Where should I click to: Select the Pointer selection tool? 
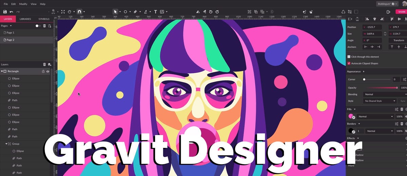point(116,12)
